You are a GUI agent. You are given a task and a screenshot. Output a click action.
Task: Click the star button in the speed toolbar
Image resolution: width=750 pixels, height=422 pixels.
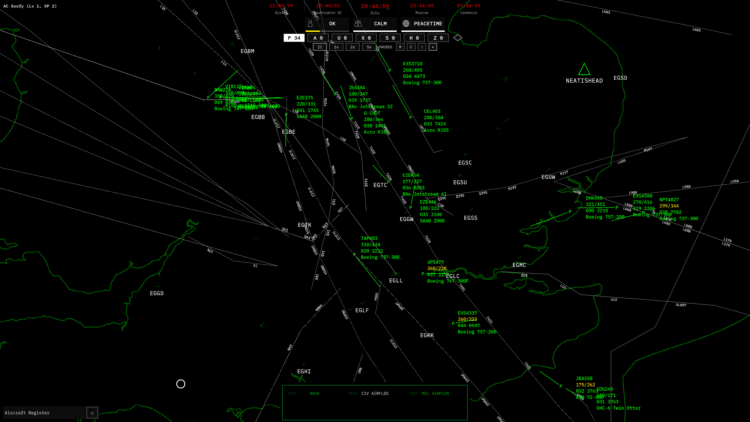[433, 47]
